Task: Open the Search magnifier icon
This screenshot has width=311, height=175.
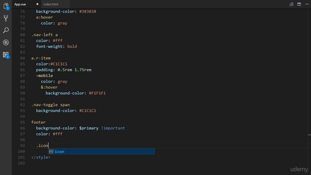Action: point(6,30)
